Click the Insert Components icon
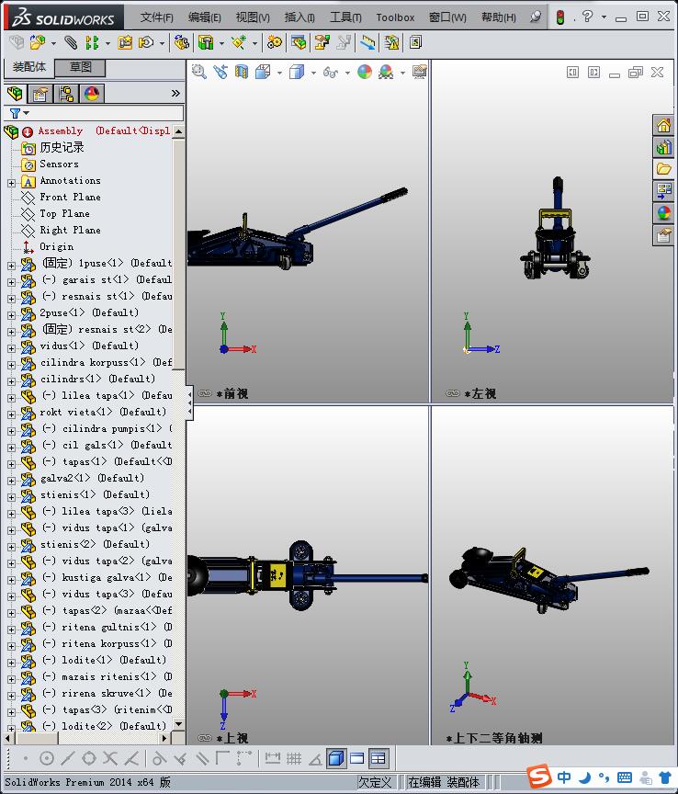678x794 pixels. 37,42
